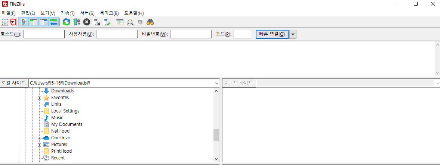Image resolution: width=440 pixels, height=165 pixels.
Task: Expand the Favorites tree node
Action: (x=39, y=98)
